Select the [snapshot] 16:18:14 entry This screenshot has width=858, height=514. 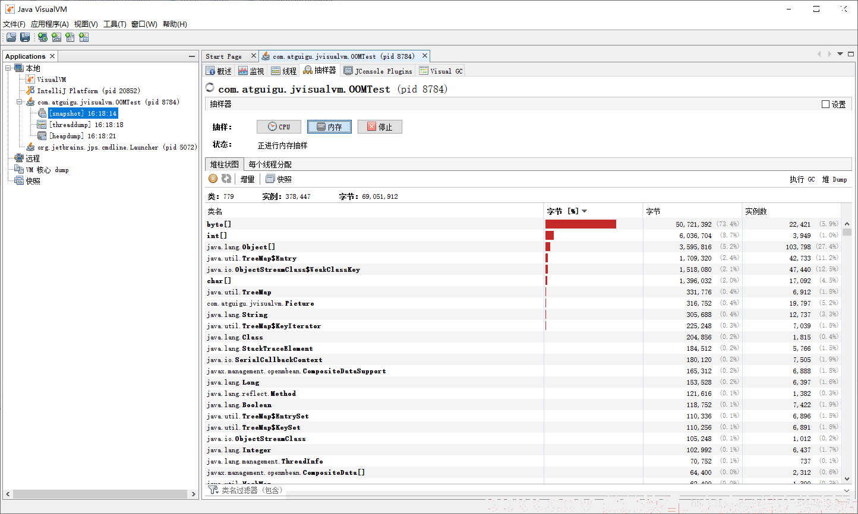coord(83,113)
